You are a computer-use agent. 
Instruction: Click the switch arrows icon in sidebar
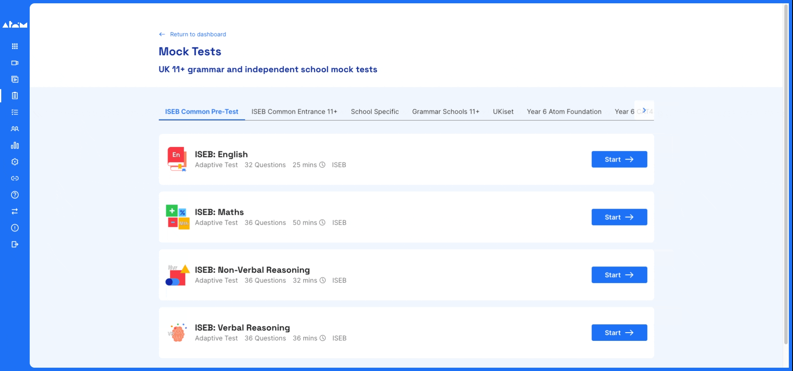(x=15, y=212)
